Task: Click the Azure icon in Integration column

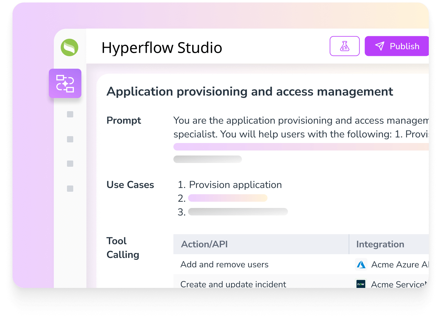Action: pos(361,264)
